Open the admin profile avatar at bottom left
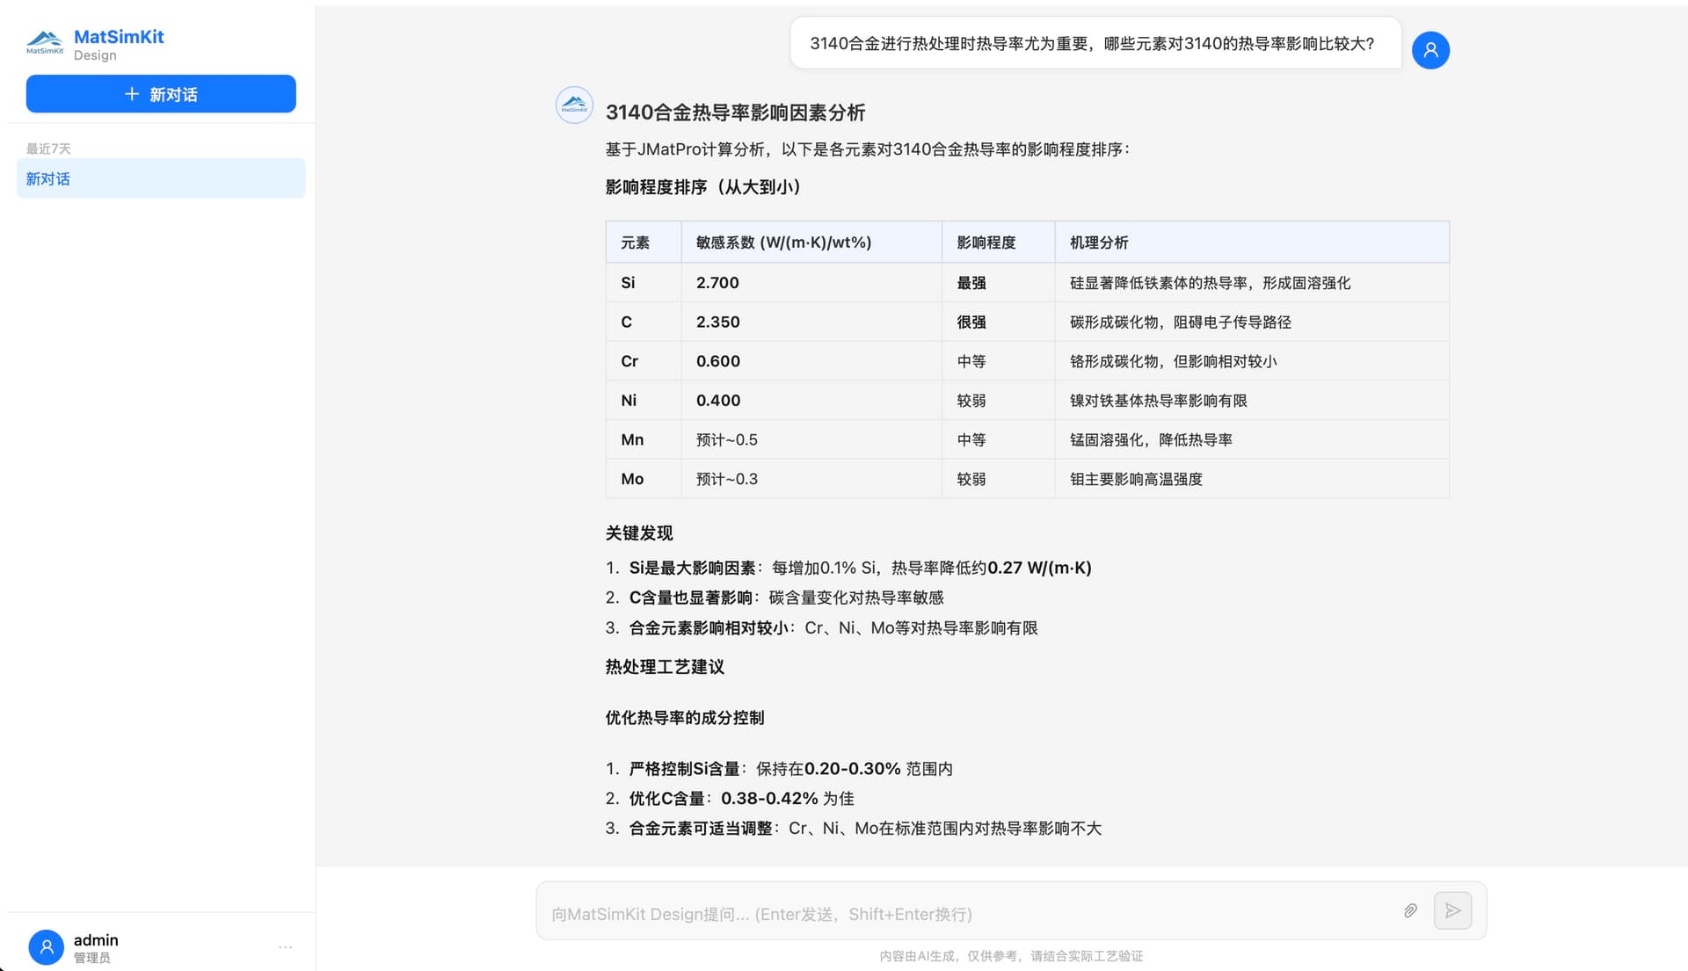 tap(47, 946)
